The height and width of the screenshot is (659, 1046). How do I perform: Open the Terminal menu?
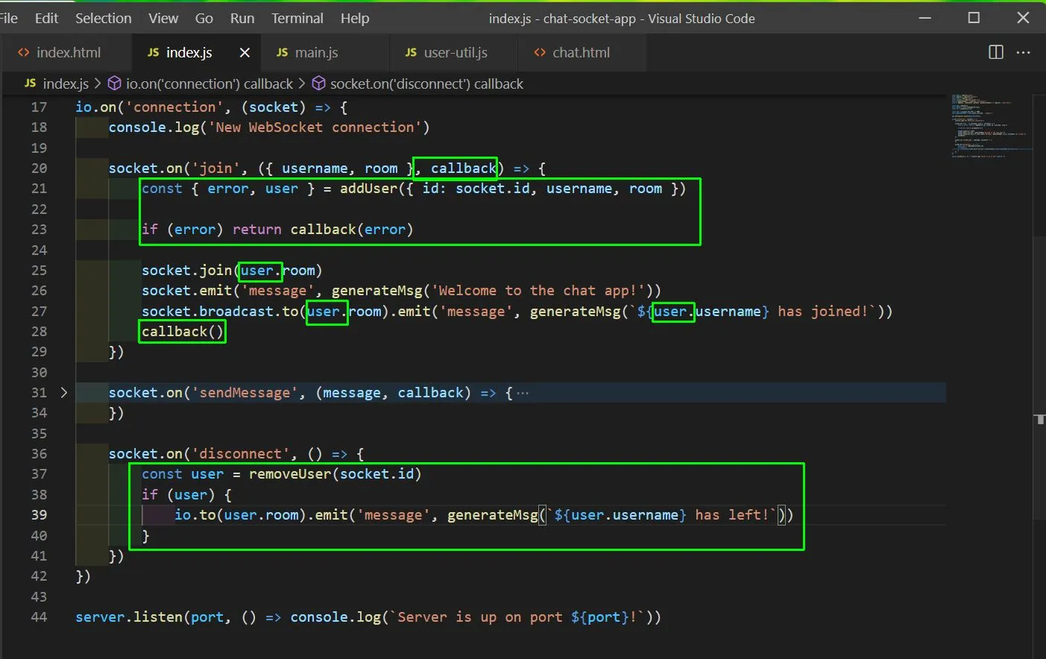click(x=297, y=18)
